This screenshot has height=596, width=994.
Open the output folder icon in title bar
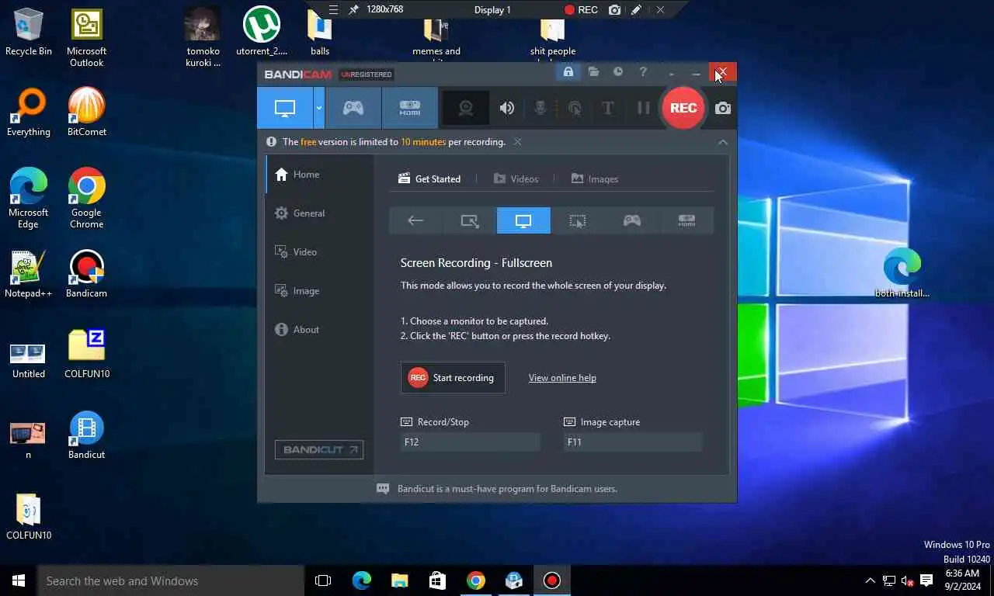pos(593,72)
